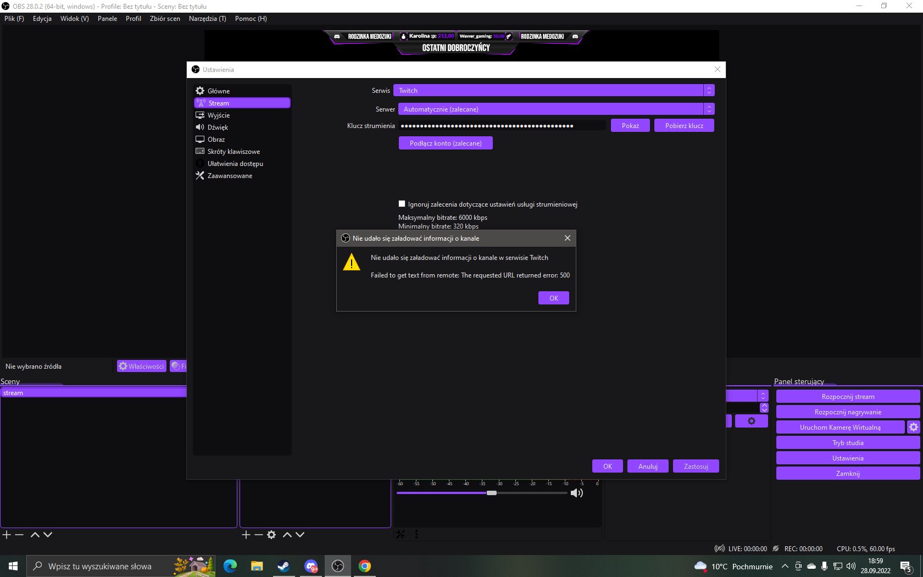Open the Widok (V) menu
This screenshot has width=923, height=577.
point(75,18)
